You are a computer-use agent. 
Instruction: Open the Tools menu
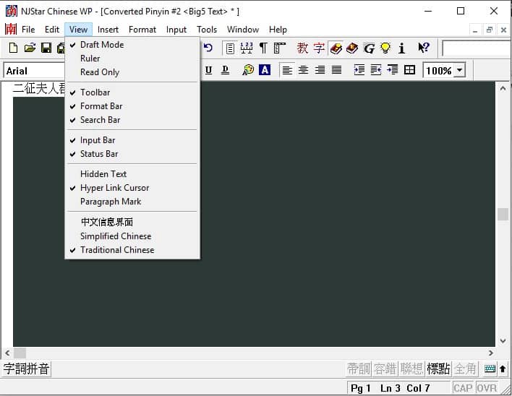[207, 30]
